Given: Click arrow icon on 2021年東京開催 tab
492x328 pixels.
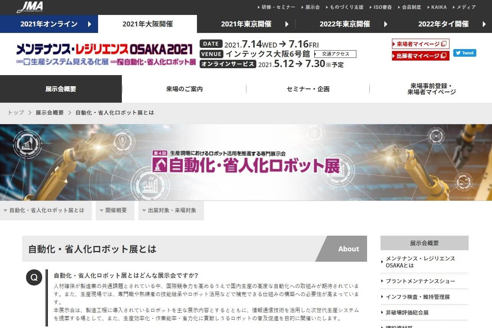Looking at the screenshot, I should [x=287, y=24].
